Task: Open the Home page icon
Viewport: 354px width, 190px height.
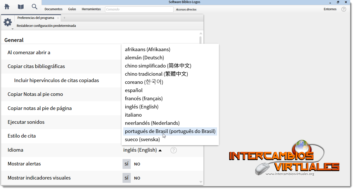Action: pyautogui.click(x=7, y=7)
